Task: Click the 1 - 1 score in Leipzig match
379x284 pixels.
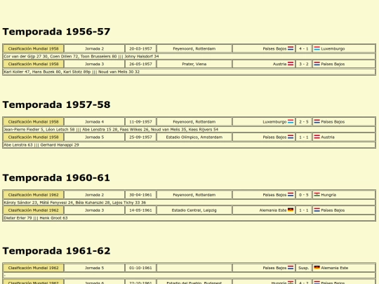Action: pyautogui.click(x=304, y=210)
